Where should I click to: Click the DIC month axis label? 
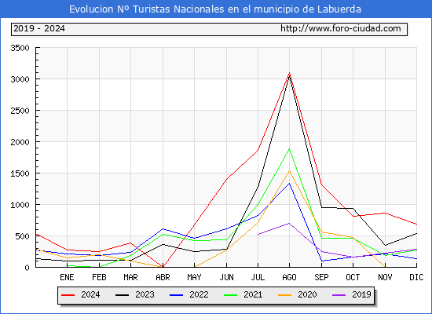[416, 277]
